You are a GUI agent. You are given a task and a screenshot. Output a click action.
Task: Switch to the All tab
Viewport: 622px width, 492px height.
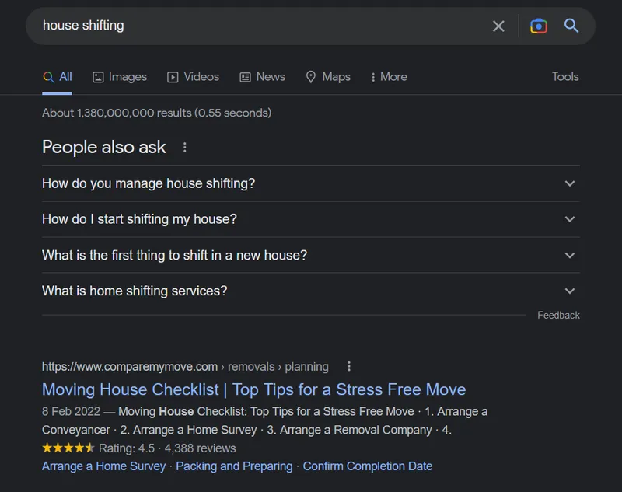coord(58,76)
